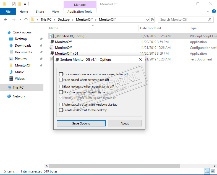This screenshot has height=175, width=217.
Task: Open the View ribbon tab
Action: pyautogui.click(x=55, y=12)
